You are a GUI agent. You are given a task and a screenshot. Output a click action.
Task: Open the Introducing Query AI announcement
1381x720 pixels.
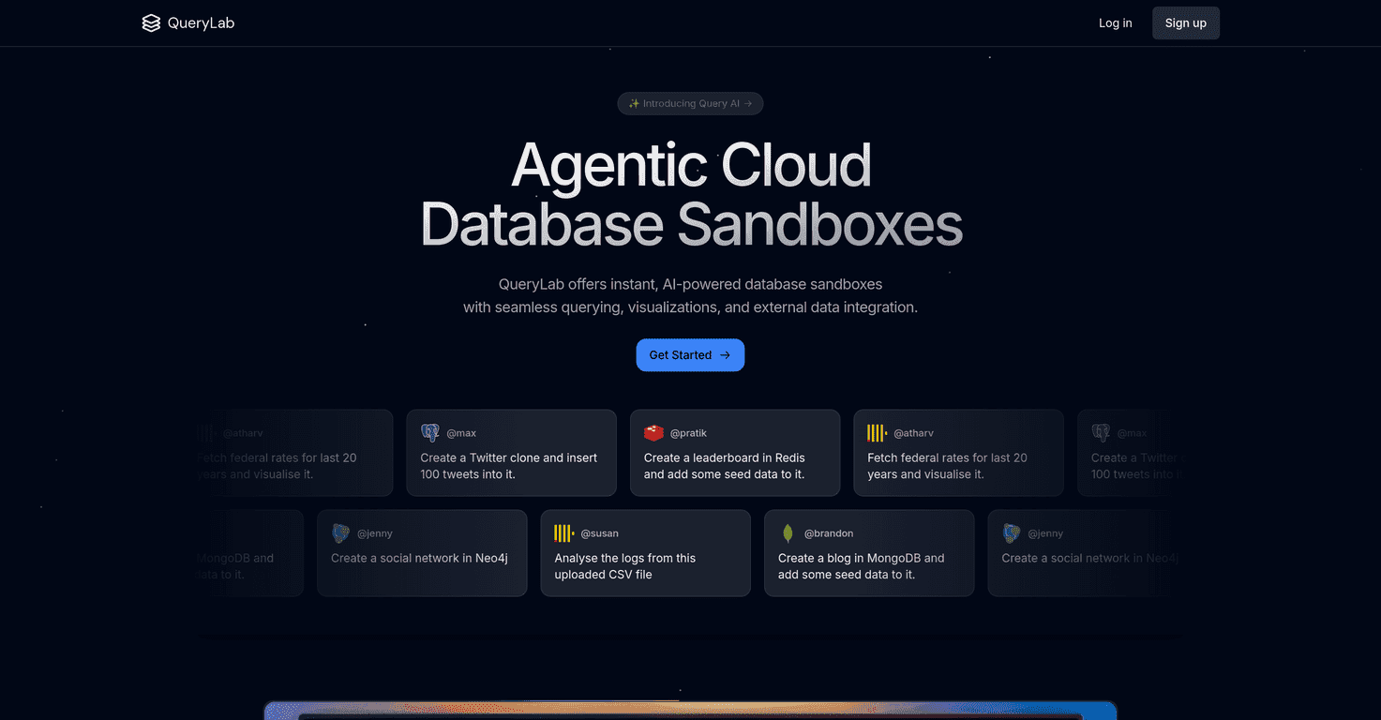[x=690, y=103]
